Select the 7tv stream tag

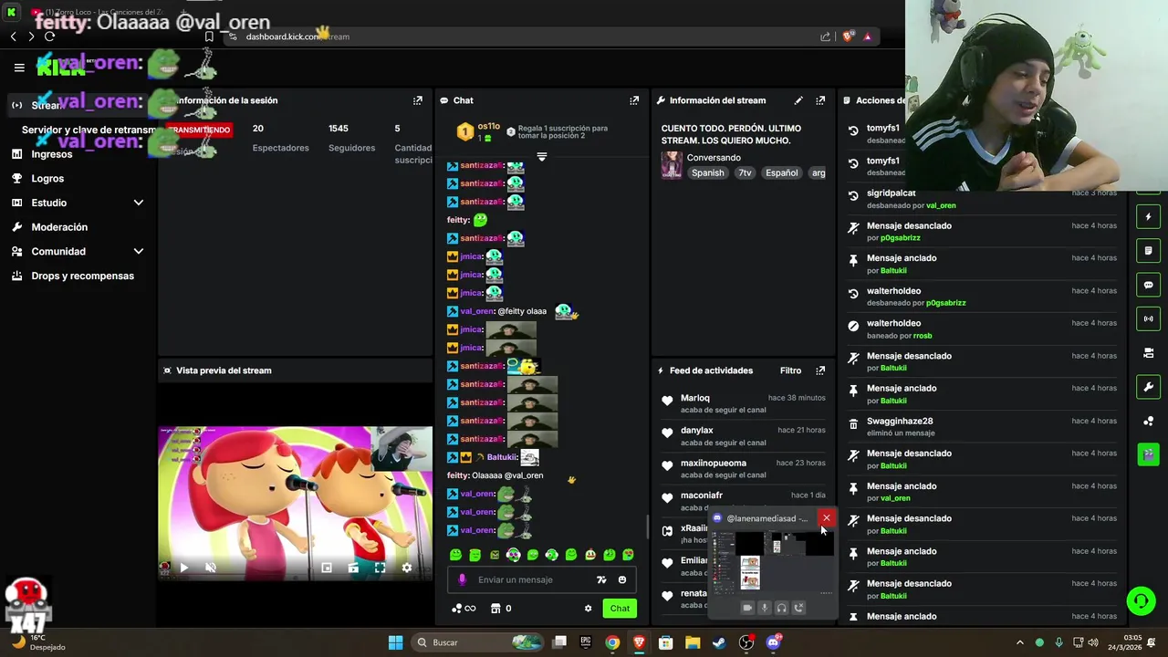[x=745, y=172]
